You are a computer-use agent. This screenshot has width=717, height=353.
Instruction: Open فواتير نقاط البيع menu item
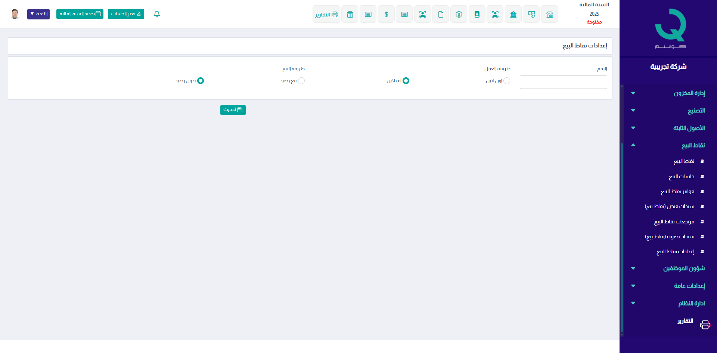point(677,192)
